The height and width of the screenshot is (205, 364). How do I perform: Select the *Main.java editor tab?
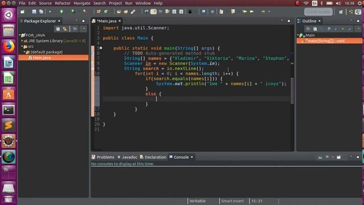point(106,21)
